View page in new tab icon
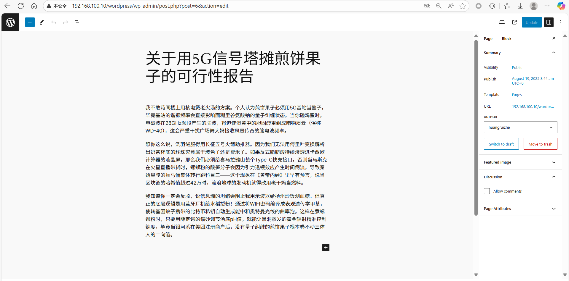Screen dimensions: 569x281 tap(514, 22)
